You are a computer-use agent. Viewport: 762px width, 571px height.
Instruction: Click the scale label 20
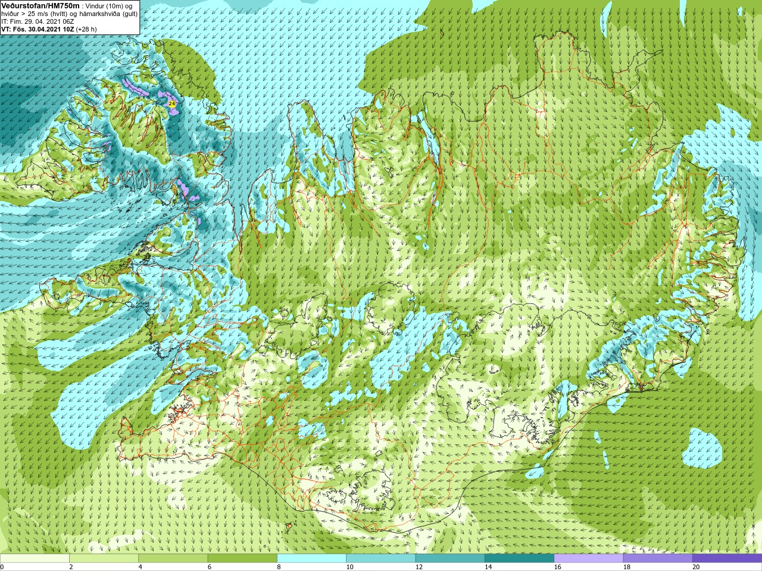pos(696,567)
